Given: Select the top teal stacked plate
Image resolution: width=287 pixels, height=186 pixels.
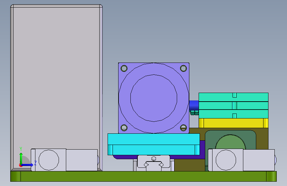Looking at the screenshot, I should click(234, 97).
